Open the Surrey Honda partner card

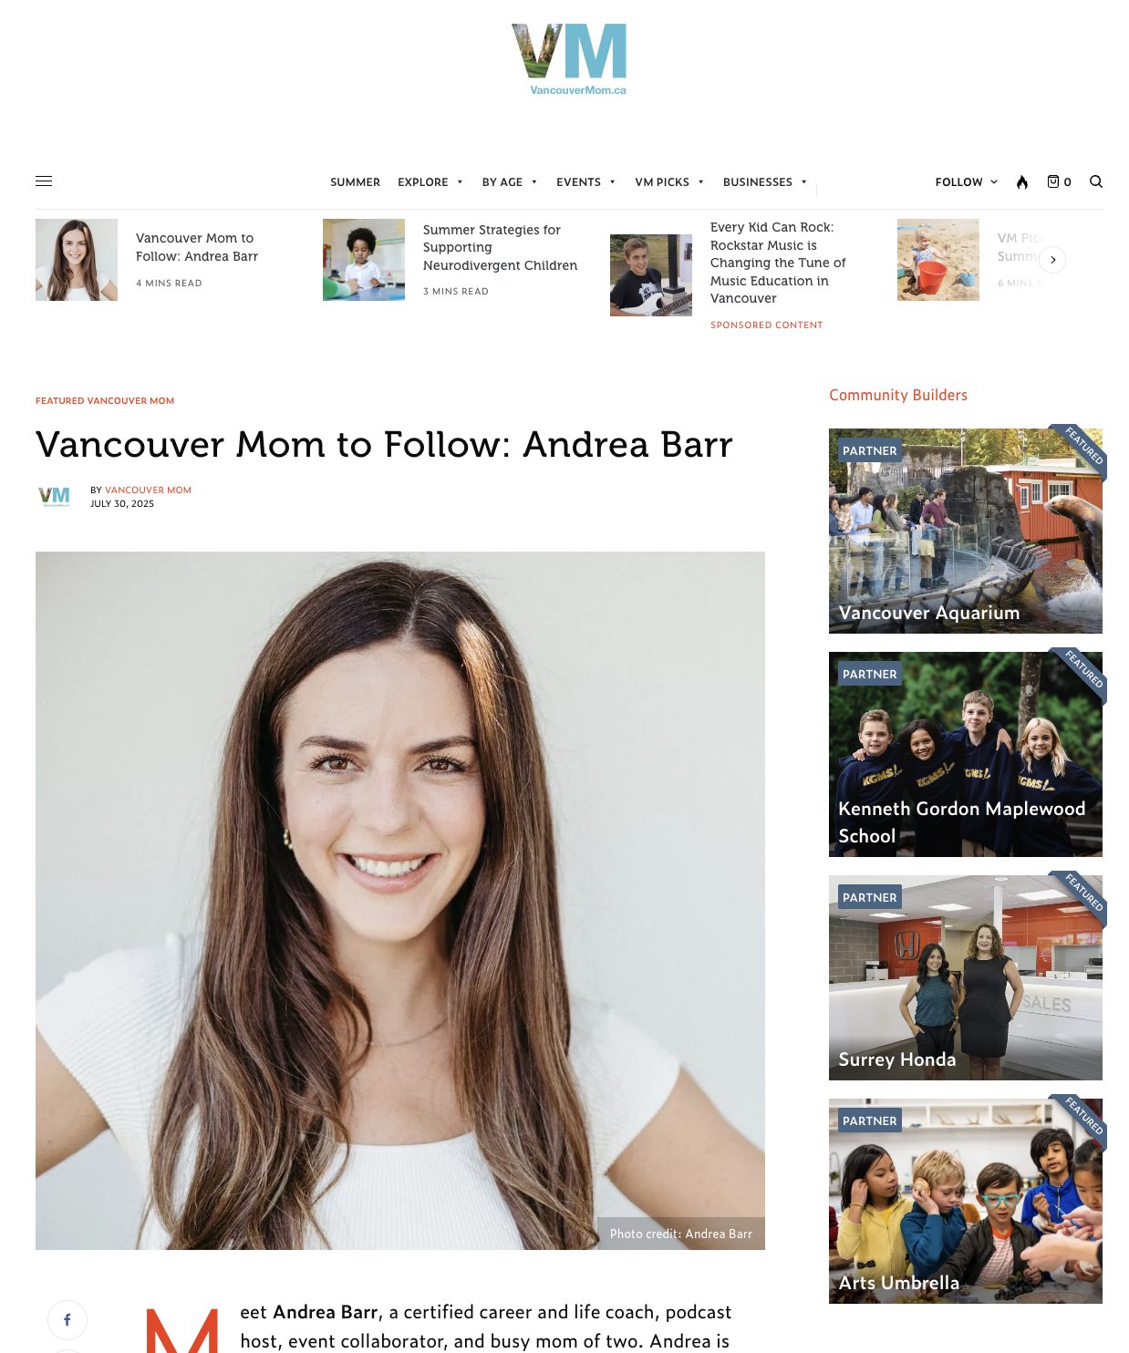click(966, 977)
